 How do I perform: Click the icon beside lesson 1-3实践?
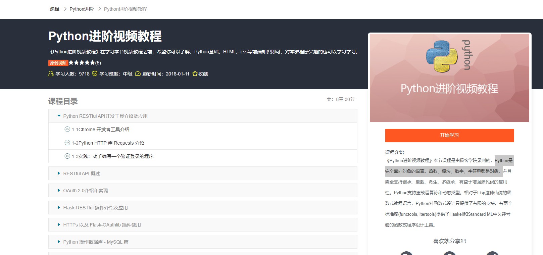pyautogui.click(x=67, y=156)
